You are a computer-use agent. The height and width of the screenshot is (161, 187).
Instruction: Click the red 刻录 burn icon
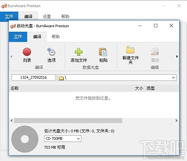click(x=27, y=52)
